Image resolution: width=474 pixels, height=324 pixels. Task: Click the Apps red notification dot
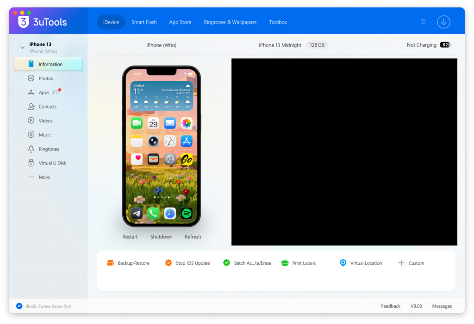click(60, 90)
